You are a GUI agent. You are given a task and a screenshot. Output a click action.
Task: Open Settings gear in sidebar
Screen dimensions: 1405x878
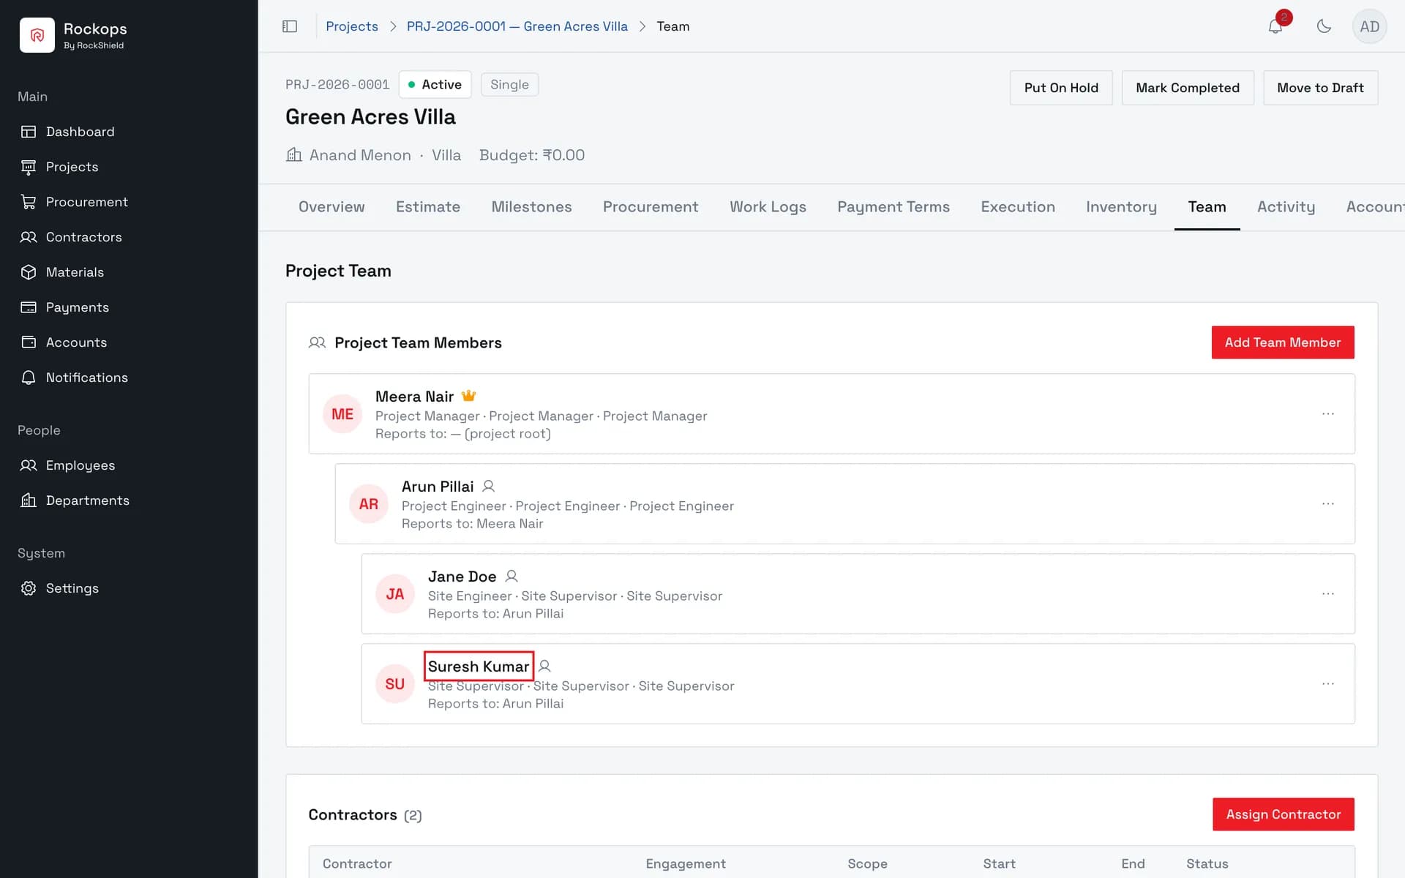click(x=72, y=588)
